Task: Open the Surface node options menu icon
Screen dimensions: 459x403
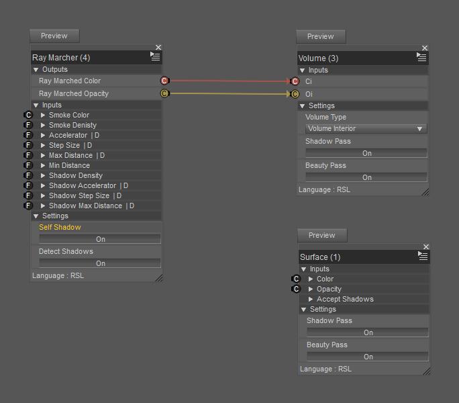Action: coord(423,257)
